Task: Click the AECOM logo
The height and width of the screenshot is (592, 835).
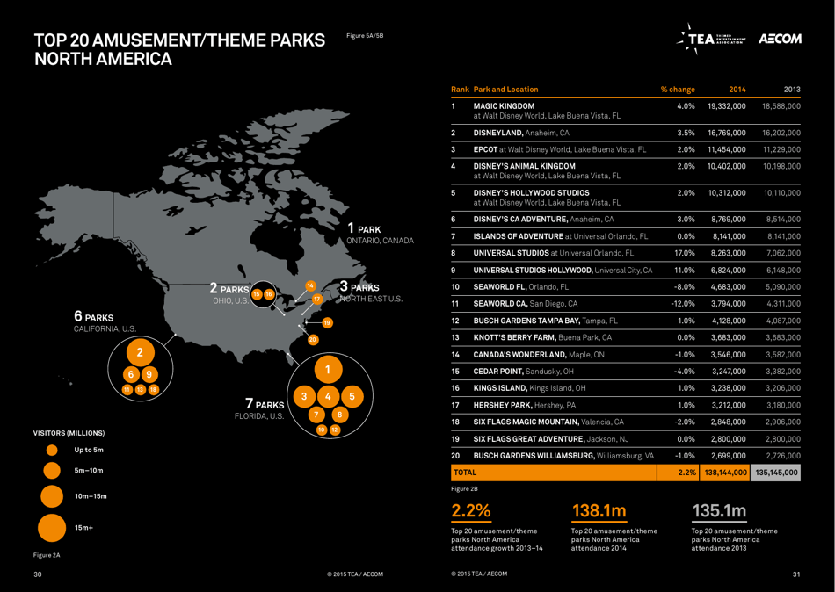Action: tap(781, 38)
